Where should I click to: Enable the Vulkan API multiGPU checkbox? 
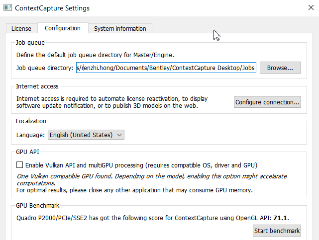pyautogui.click(x=19, y=165)
